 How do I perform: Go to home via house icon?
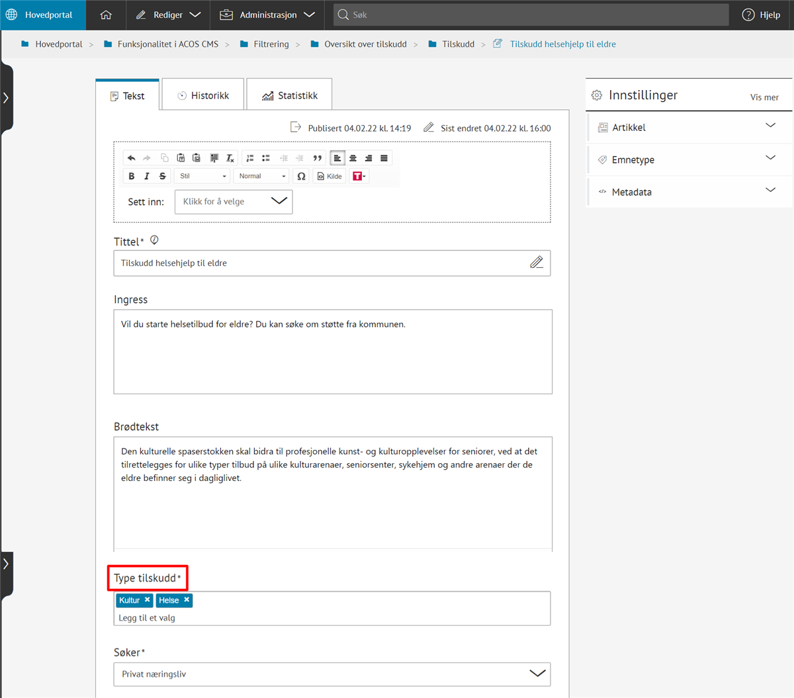pyautogui.click(x=106, y=15)
